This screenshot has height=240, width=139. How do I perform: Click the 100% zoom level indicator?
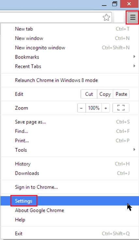[x=94, y=108]
